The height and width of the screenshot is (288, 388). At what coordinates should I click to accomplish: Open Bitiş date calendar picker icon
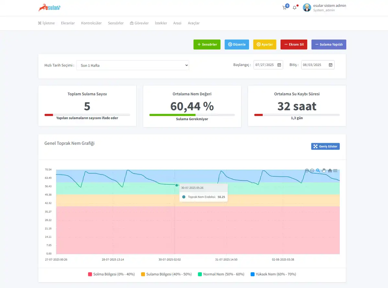pyautogui.click(x=330, y=65)
